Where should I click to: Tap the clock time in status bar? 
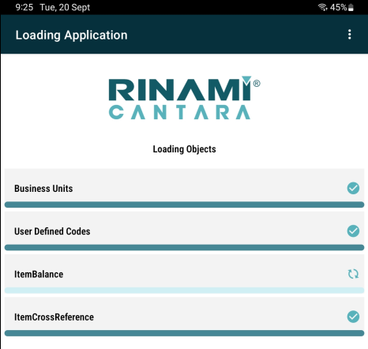pyautogui.click(x=24, y=7)
